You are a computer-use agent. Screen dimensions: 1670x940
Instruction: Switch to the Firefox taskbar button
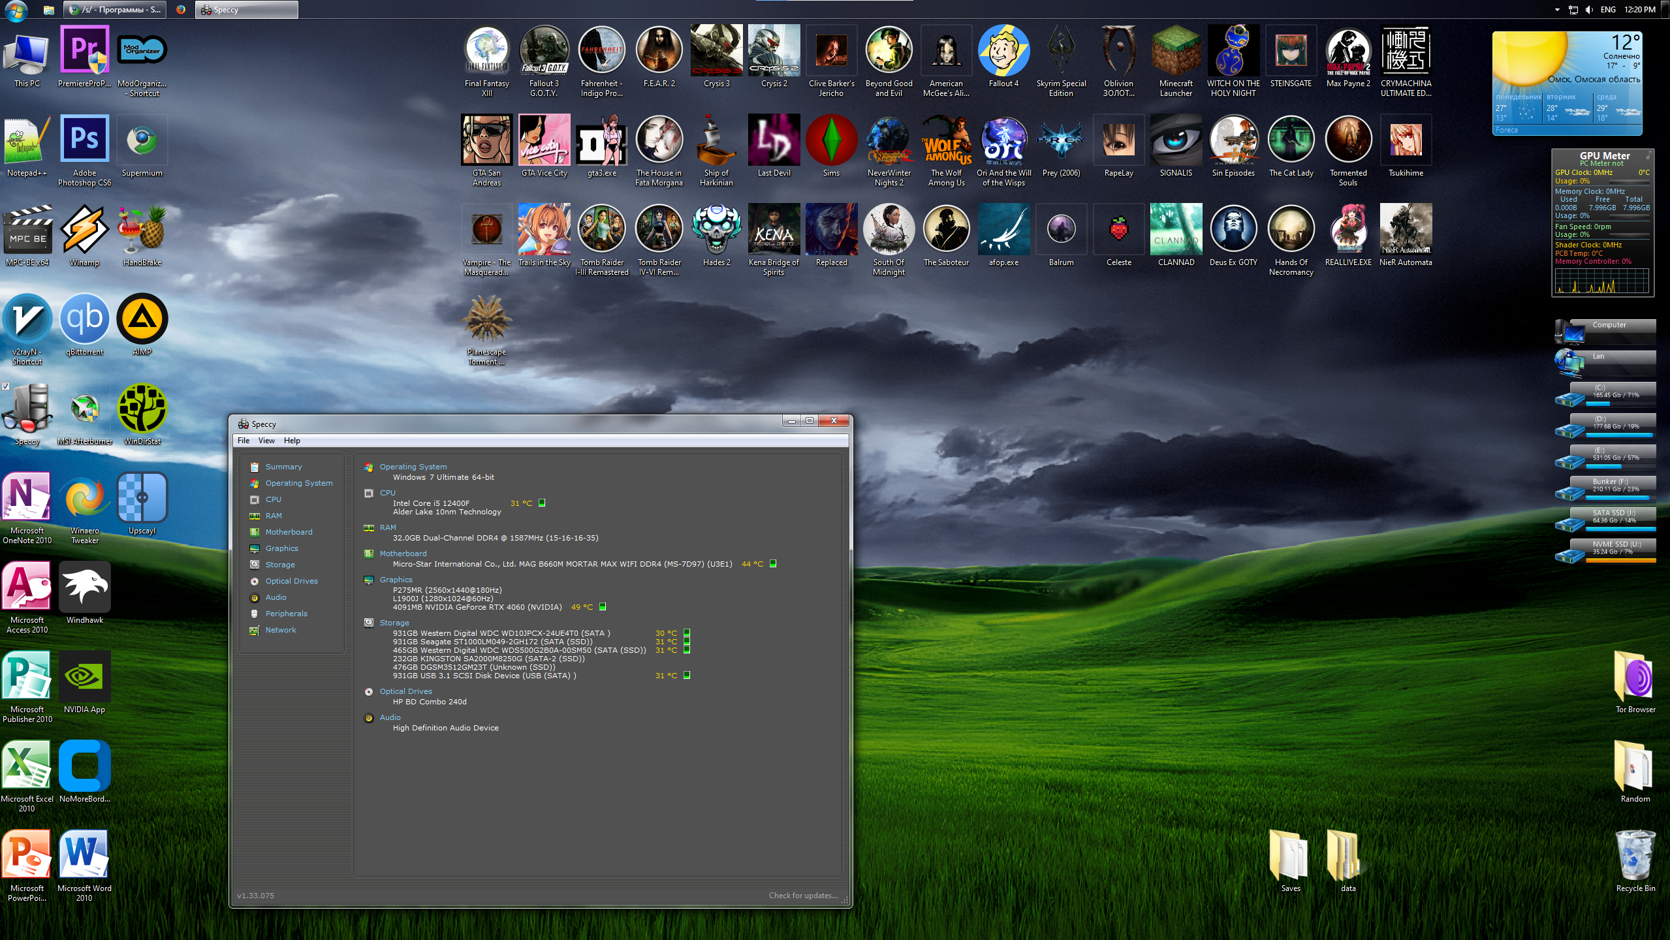click(181, 10)
